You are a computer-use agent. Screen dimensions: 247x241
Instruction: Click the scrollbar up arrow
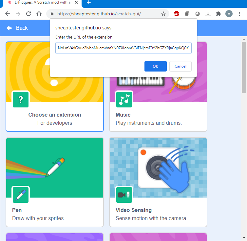[x=244, y=39]
